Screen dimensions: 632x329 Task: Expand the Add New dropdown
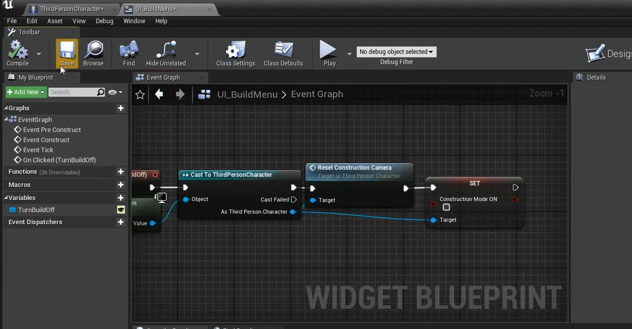(26, 92)
